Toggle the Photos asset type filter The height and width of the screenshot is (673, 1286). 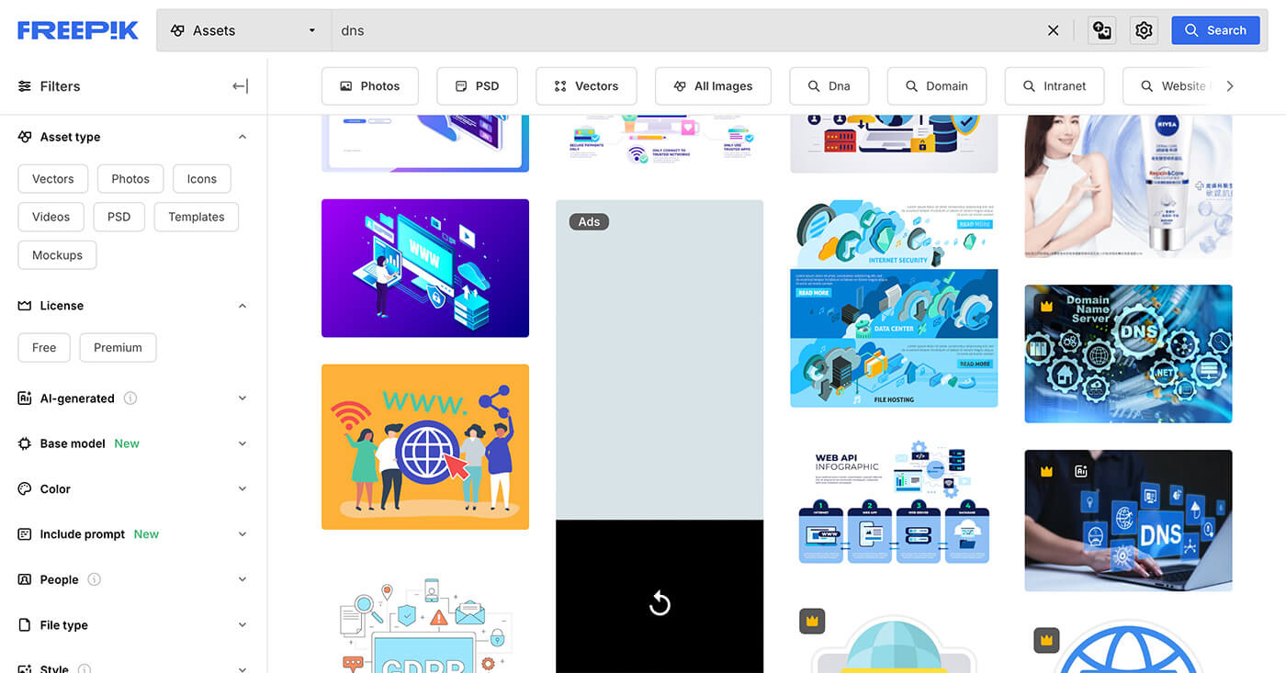point(130,179)
